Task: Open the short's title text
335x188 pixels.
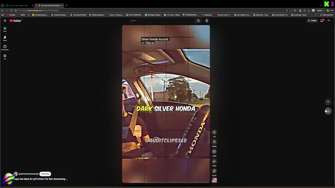Action: [41, 179]
